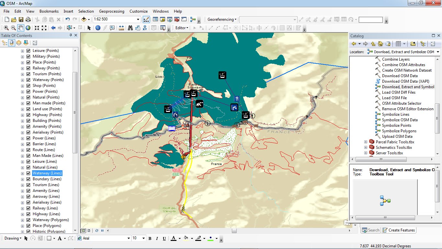442x249 pixels.
Task: Open the Geoprocessing menu
Action: (x=111, y=11)
